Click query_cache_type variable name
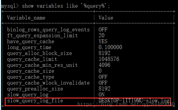The image size is (178, 110). [x=31, y=77]
